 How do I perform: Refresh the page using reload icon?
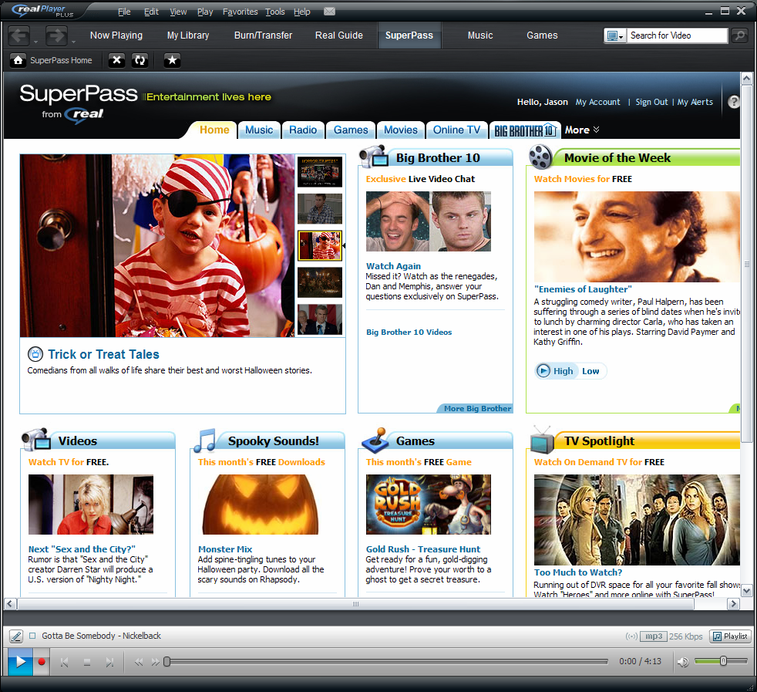(x=140, y=60)
